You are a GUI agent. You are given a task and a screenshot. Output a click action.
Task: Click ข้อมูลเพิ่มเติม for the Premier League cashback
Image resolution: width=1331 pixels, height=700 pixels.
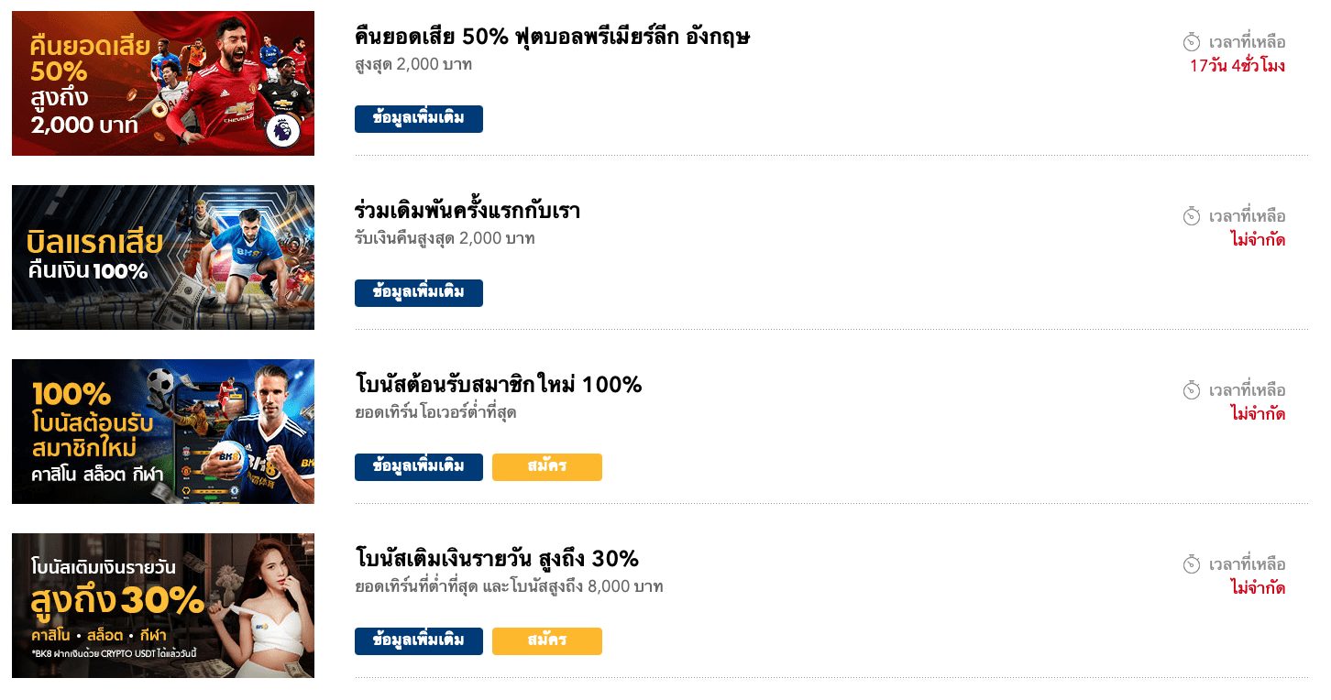[x=419, y=118]
